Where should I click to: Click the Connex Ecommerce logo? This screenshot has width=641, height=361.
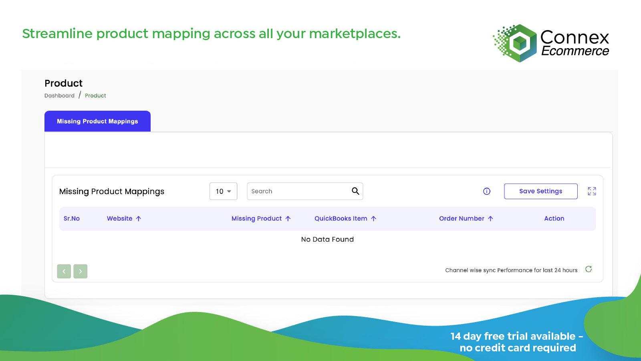pyautogui.click(x=551, y=43)
